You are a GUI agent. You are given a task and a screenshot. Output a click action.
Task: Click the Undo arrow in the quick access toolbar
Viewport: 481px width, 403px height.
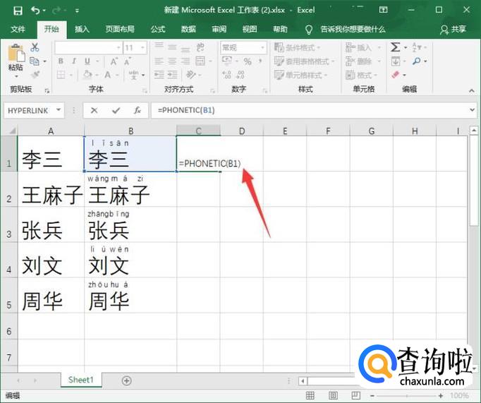coord(36,11)
